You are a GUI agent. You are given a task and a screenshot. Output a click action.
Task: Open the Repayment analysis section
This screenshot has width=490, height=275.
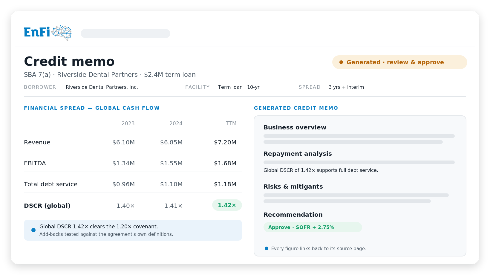click(x=298, y=154)
